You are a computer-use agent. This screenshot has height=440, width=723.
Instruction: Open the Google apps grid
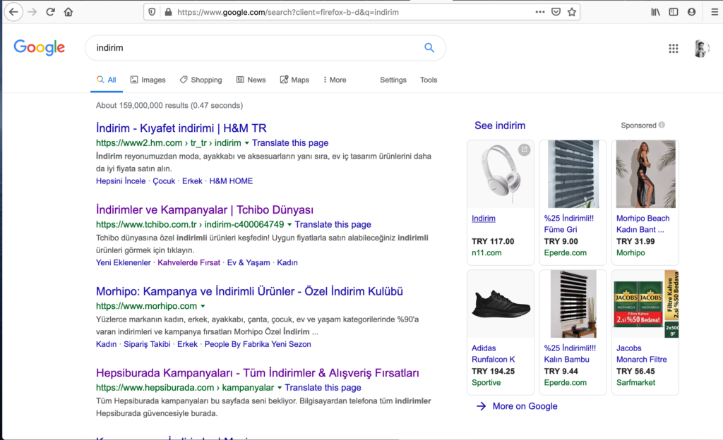pyautogui.click(x=673, y=49)
